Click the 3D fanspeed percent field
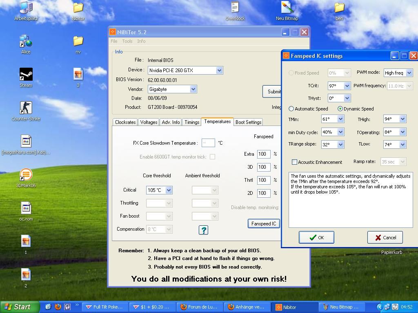This screenshot has height=313, width=418. [264, 167]
